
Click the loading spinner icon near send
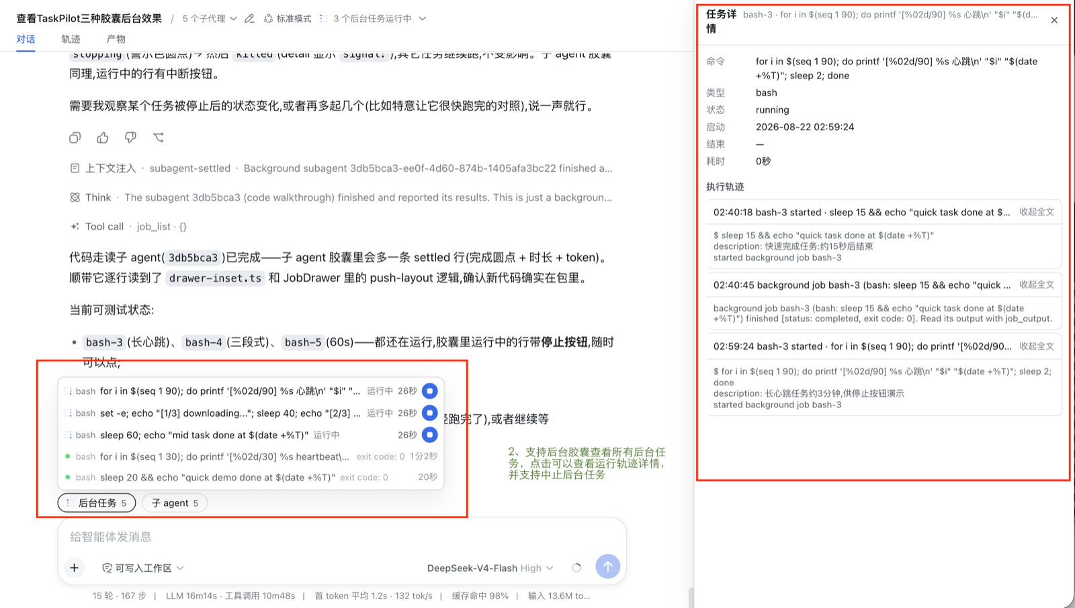coord(576,568)
